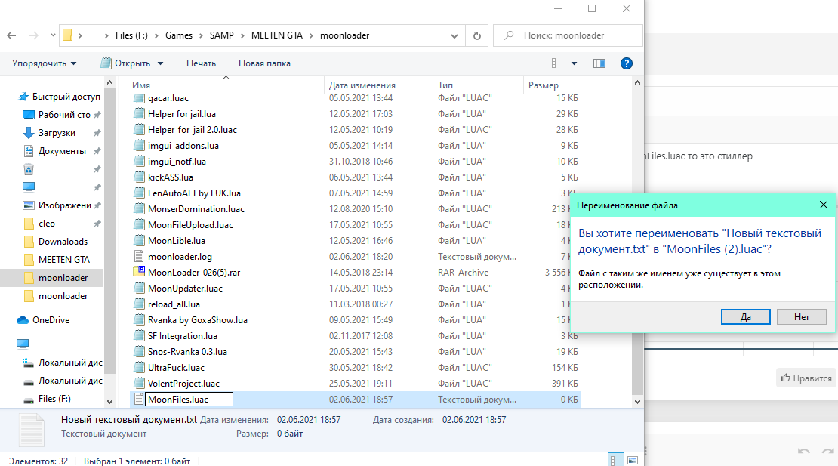Click the MoonFiles.luac rename text field
Screen dimensions: 838x466
pos(189,400)
